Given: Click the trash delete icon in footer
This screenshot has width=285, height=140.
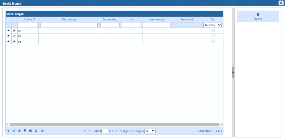Looking at the screenshot, I should tap(19, 131).
